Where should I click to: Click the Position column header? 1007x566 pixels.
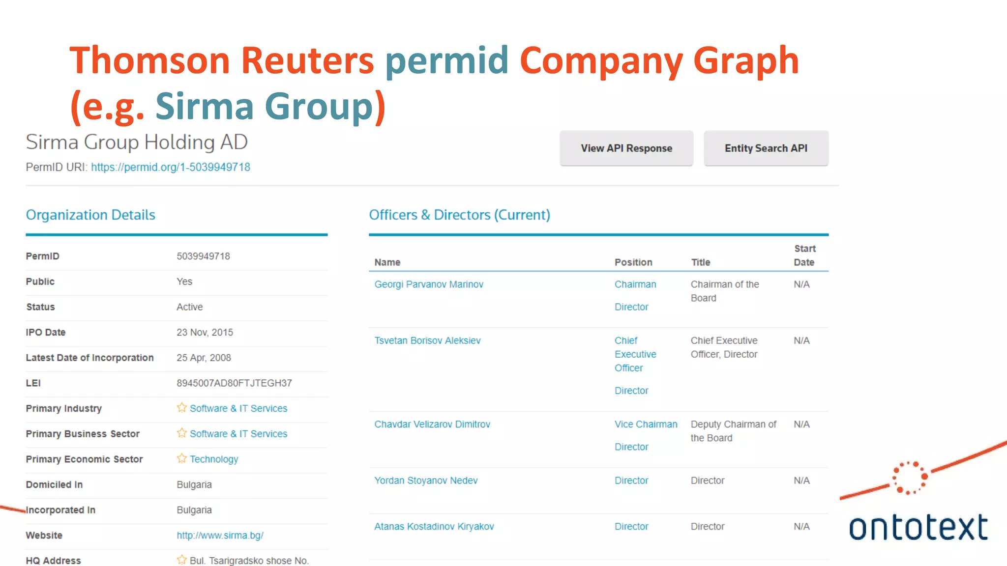[633, 262]
